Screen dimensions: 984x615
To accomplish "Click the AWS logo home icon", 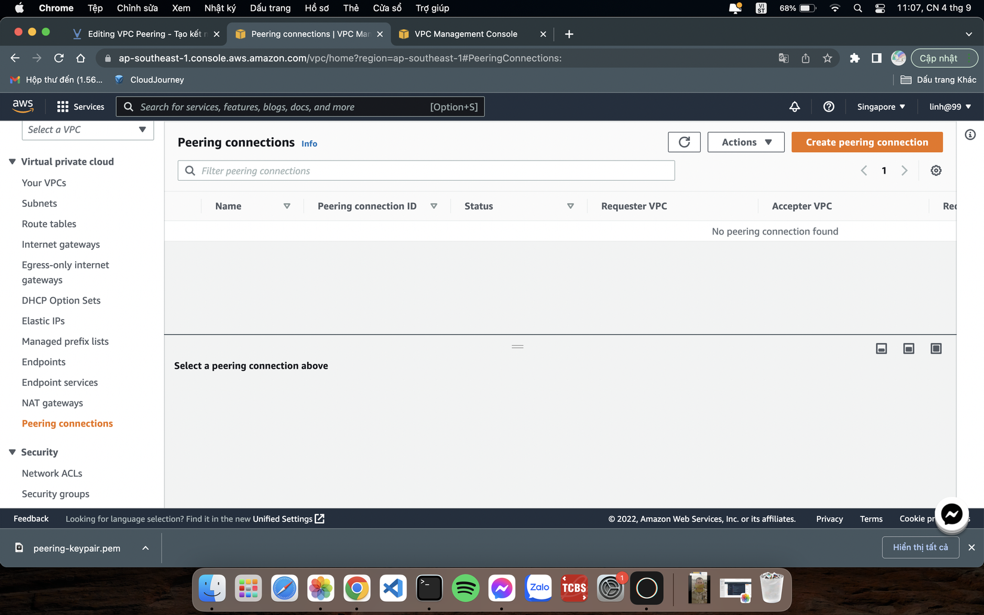I will coord(23,106).
